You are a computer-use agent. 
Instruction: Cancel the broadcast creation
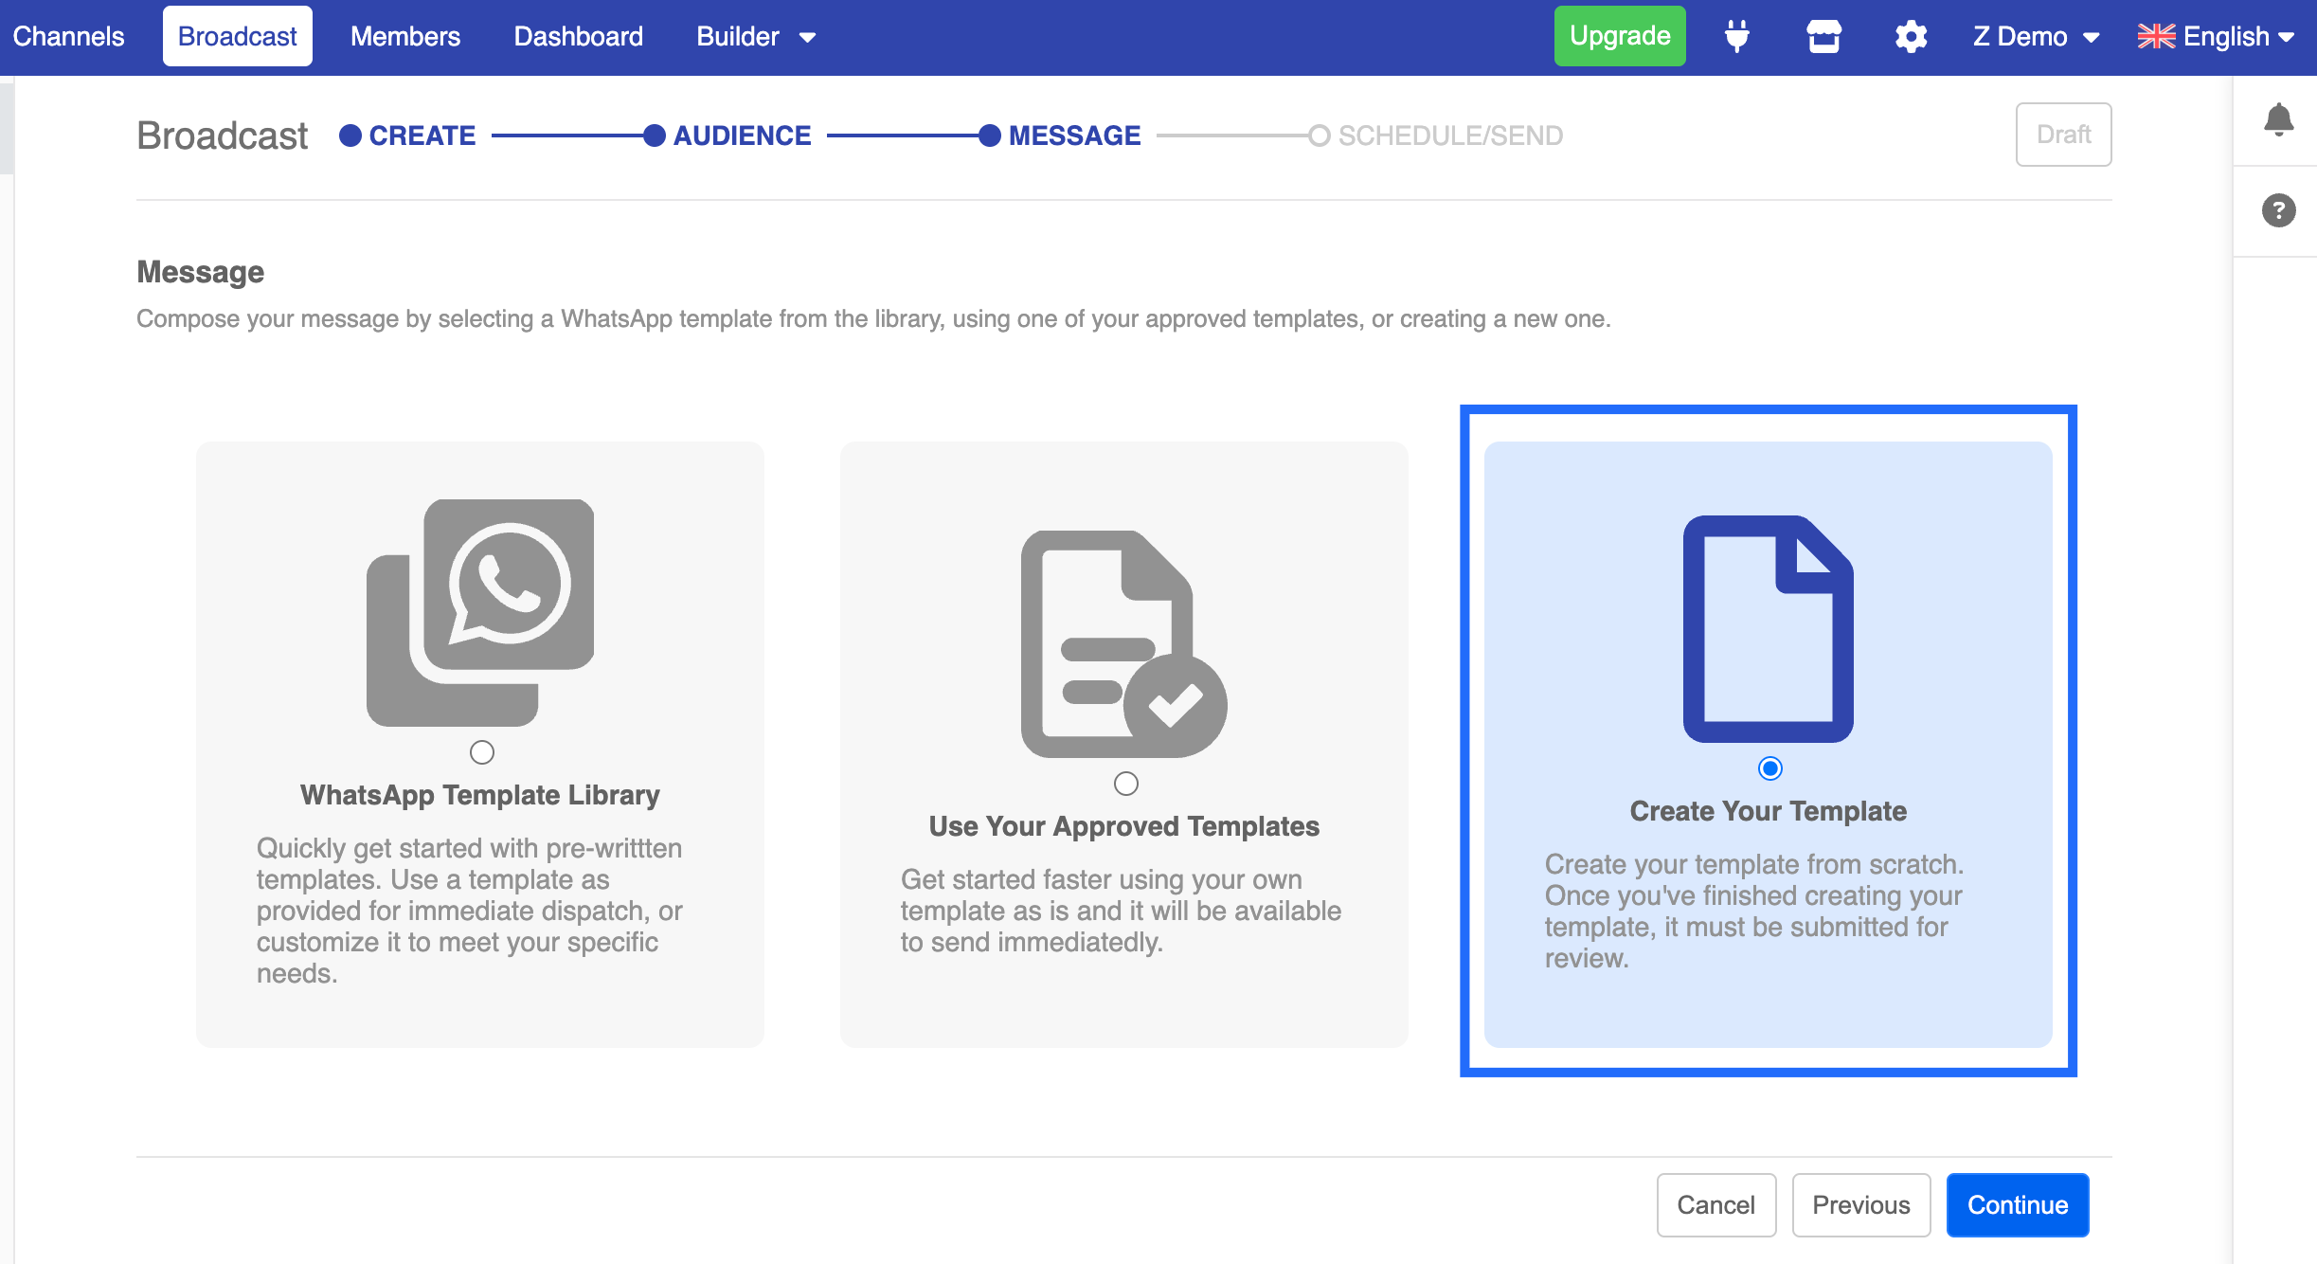tap(1715, 1205)
